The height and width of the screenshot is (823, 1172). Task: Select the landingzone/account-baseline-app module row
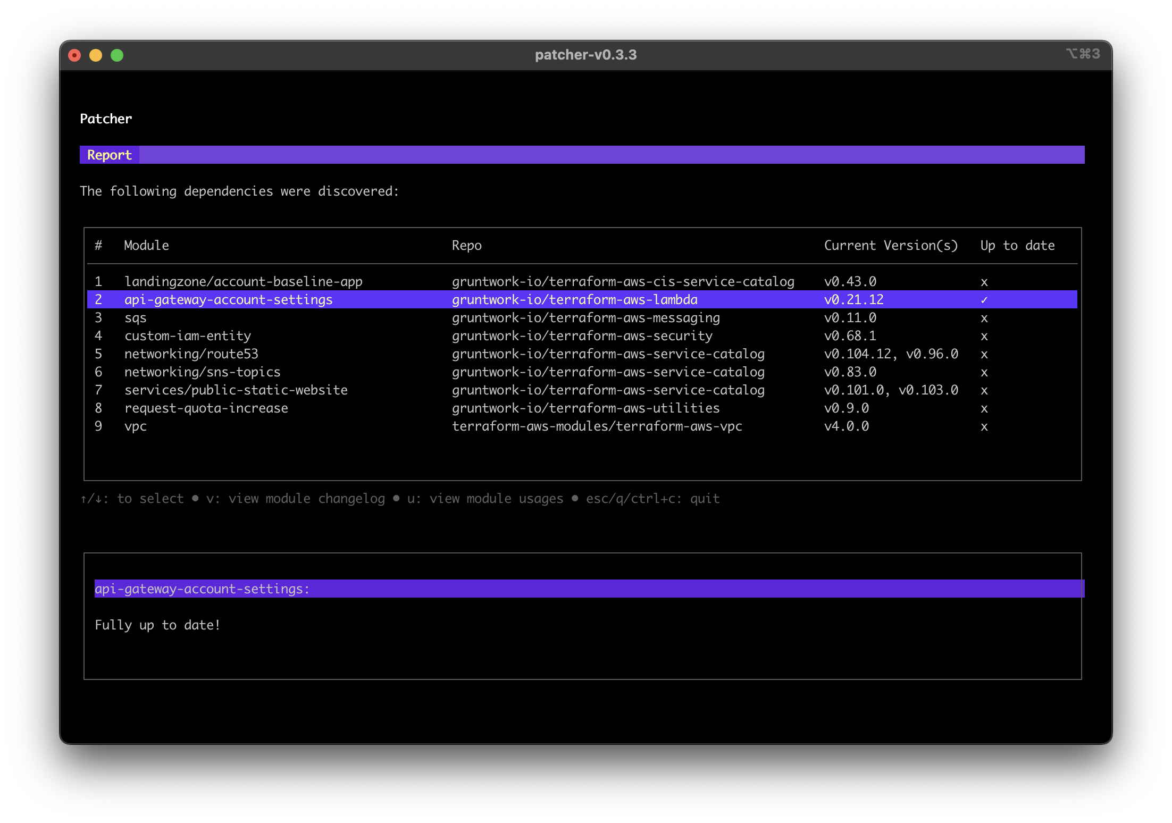[x=582, y=281]
